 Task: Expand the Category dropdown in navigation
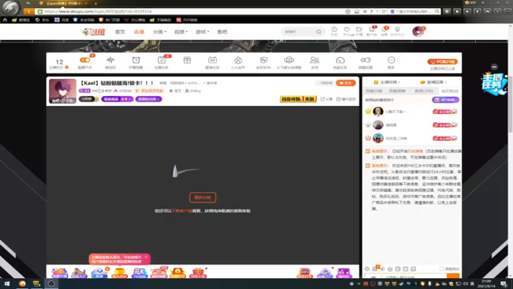159,31
